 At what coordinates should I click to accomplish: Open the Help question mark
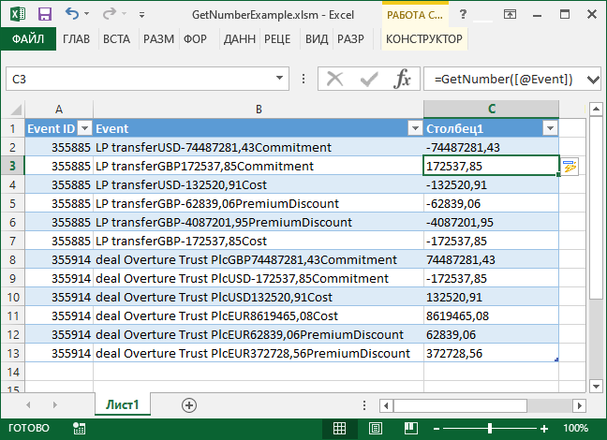coord(463,14)
